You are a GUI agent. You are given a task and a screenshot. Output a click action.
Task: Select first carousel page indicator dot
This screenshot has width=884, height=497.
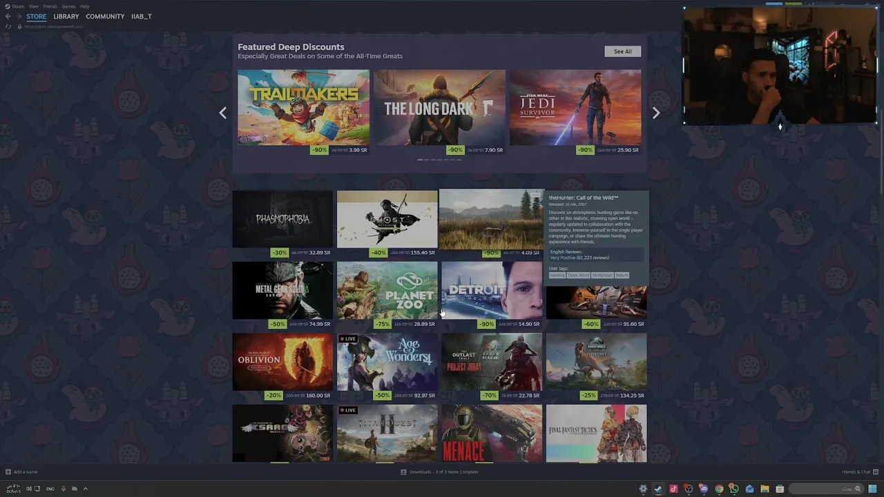tap(420, 159)
